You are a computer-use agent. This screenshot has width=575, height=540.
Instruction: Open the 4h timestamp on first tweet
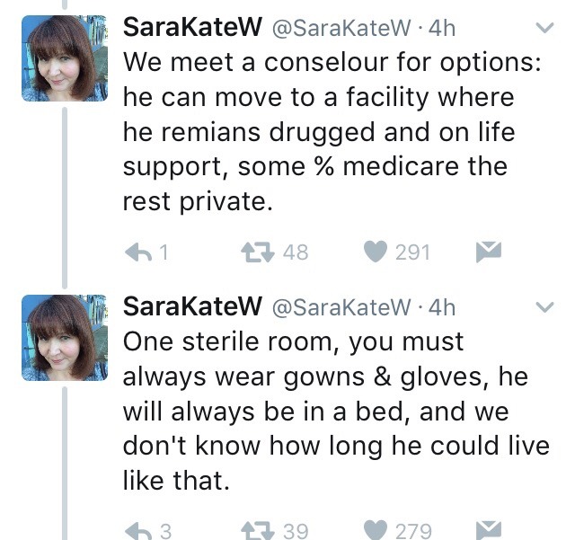pos(442,28)
